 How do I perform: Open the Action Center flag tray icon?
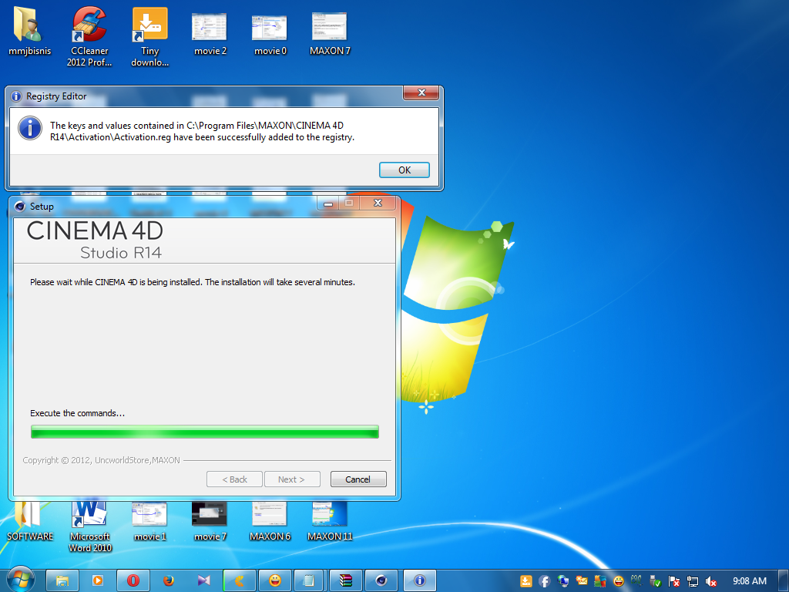coord(673,581)
